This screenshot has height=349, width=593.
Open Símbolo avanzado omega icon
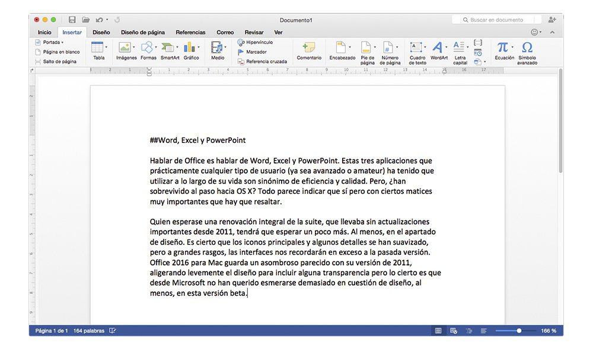[x=527, y=47]
